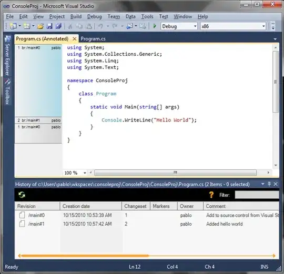
Task: Refresh the history view with green arrows icon
Action: [x=22, y=195]
